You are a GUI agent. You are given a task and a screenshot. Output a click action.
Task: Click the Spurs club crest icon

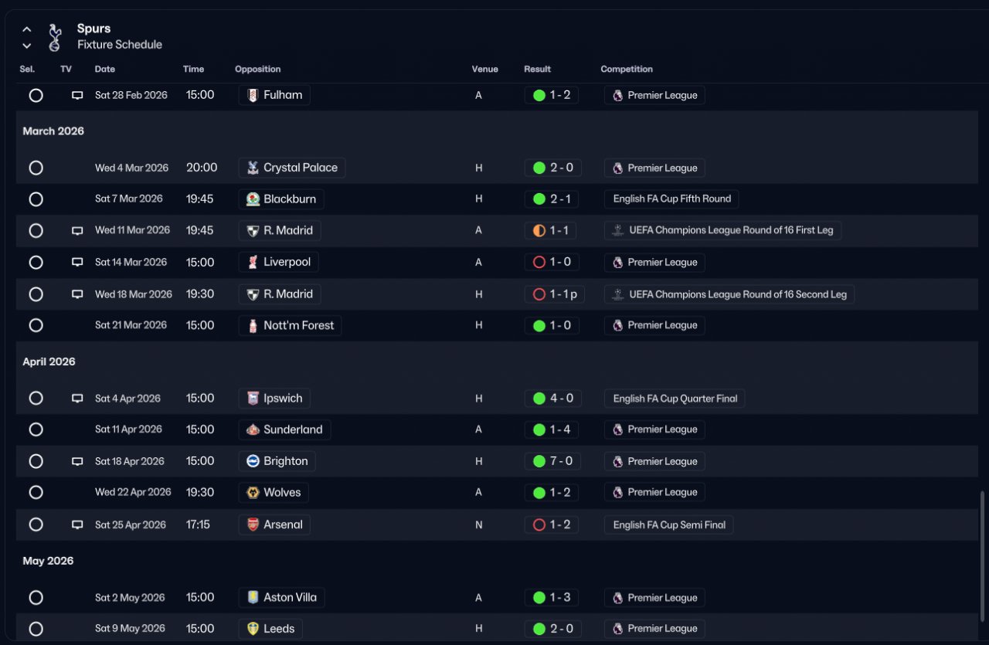54,37
